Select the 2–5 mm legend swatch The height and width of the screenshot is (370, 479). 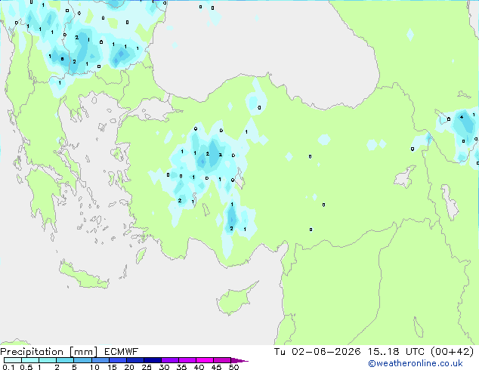[65, 360]
